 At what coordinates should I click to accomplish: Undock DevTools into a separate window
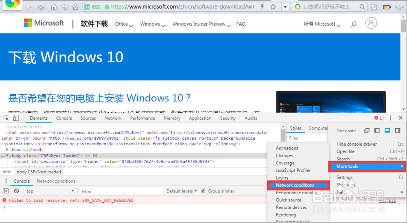point(367,130)
